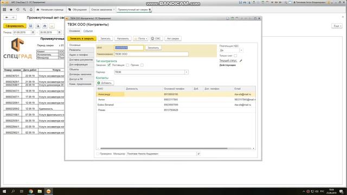Open calendar picker for period end date
Viewport: 347px width, 195px height.
59,32
